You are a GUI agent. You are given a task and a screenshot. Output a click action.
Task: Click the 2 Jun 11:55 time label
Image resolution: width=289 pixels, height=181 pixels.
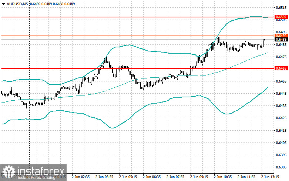[x=246, y=177]
